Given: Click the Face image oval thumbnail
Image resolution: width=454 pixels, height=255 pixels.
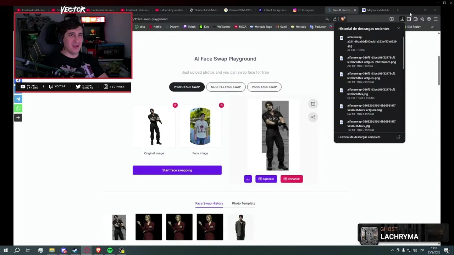Looking at the screenshot, I should (x=200, y=126).
